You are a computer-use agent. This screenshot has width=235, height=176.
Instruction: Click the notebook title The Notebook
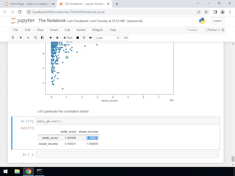[x=52, y=20]
